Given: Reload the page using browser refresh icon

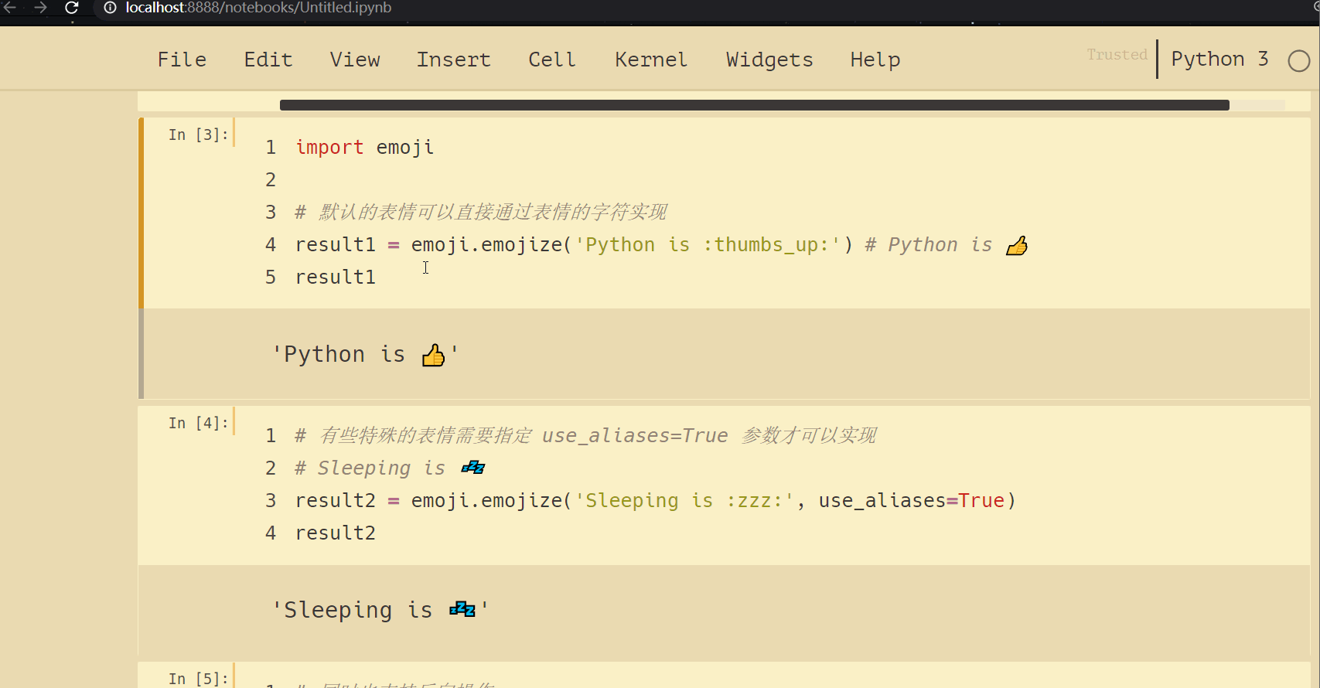Looking at the screenshot, I should click(71, 8).
